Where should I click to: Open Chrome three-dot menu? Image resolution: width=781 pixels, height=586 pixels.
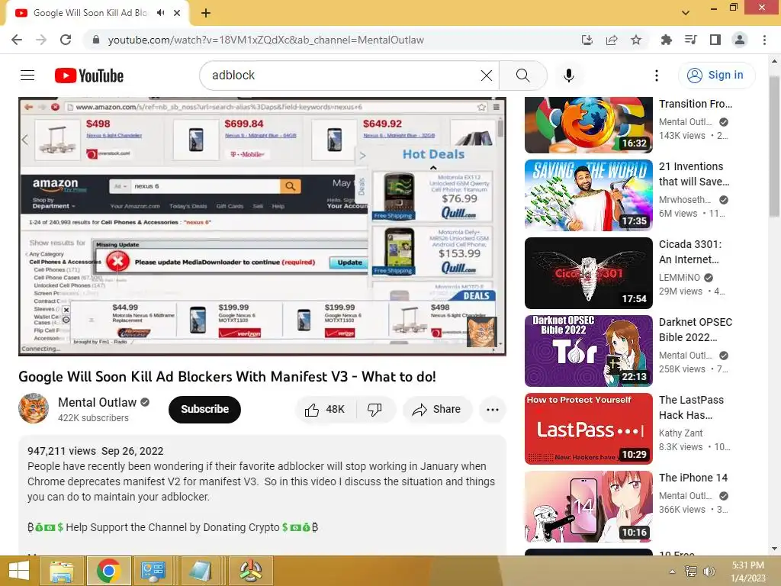click(764, 40)
